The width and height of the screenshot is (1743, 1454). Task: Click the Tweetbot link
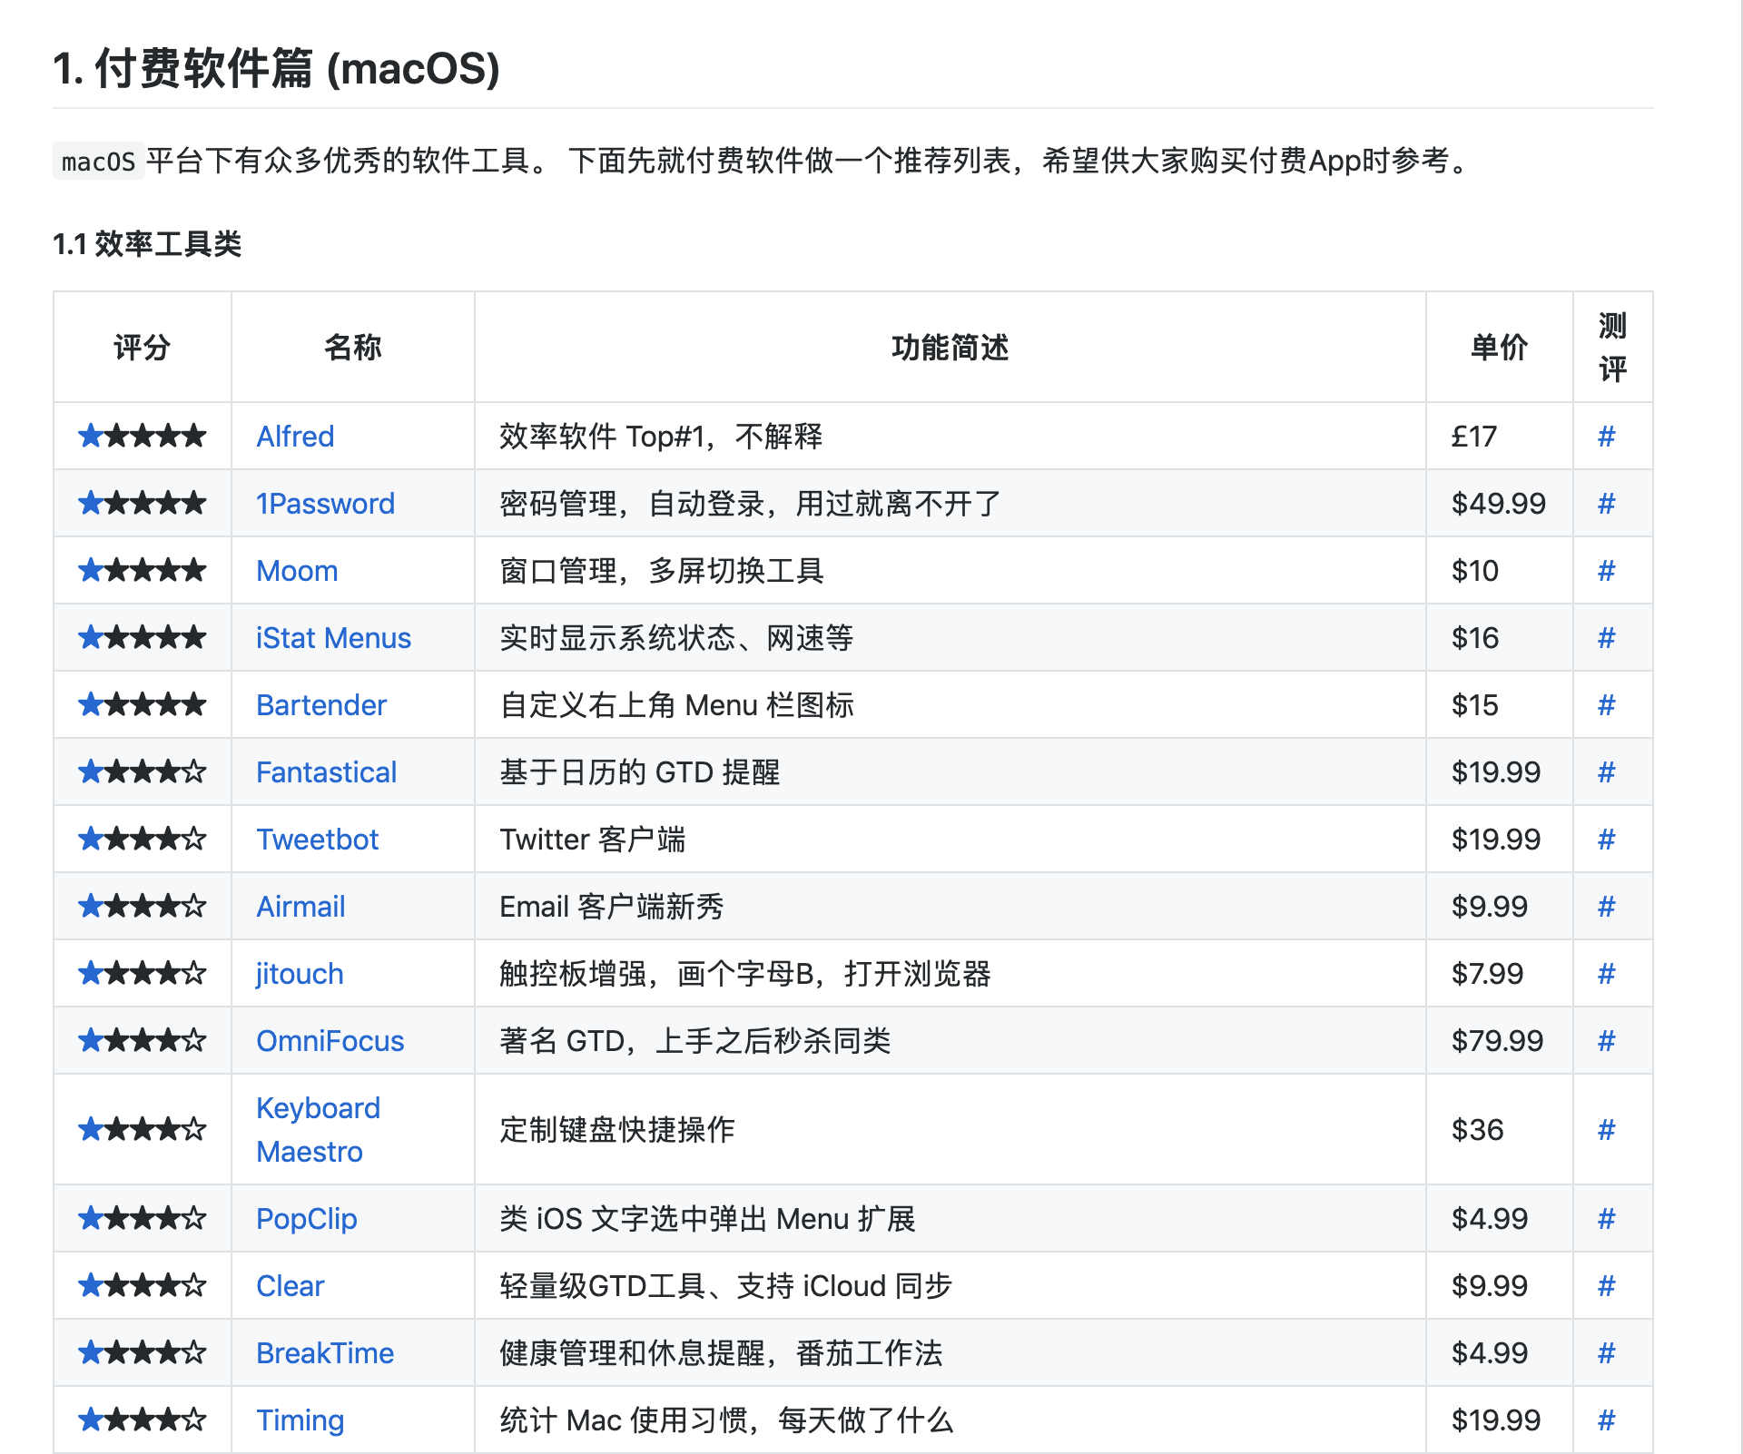317,840
